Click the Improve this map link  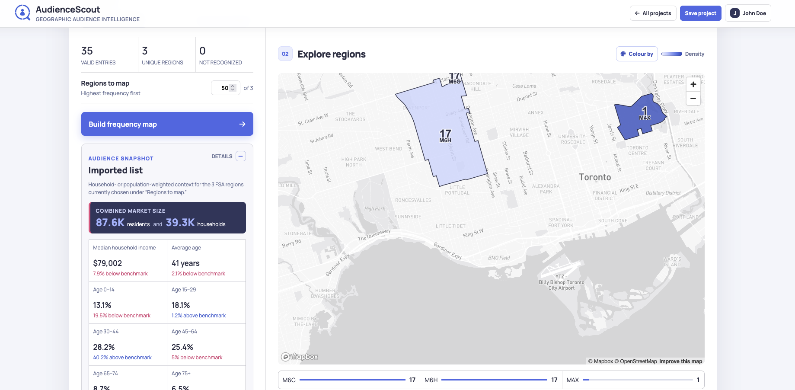(680, 361)
